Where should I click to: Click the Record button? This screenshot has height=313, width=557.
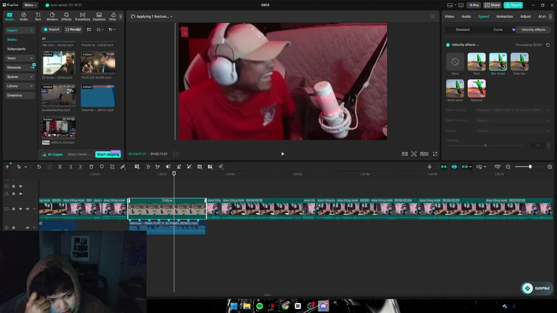pos(73,30)
